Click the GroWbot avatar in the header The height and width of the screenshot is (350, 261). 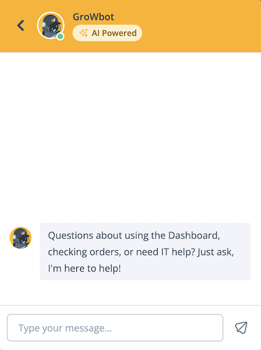pyautogui.click(x=51, y=25)
